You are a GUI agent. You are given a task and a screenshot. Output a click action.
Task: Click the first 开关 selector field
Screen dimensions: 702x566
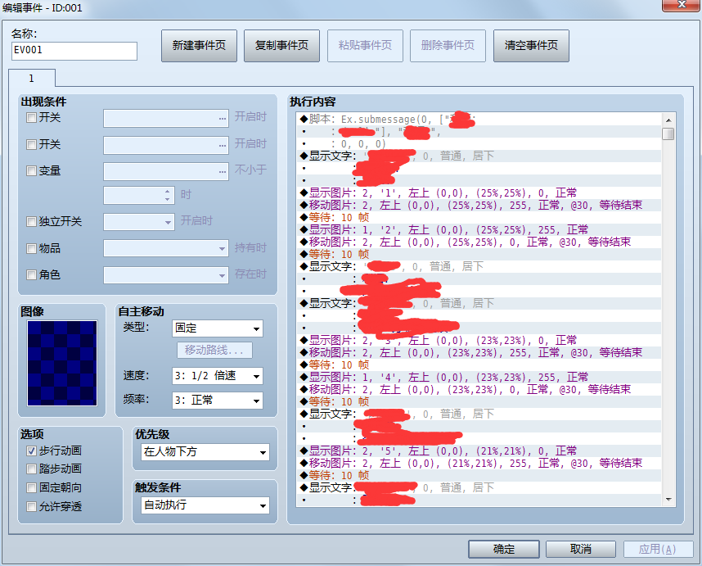[x=166, y=118]
